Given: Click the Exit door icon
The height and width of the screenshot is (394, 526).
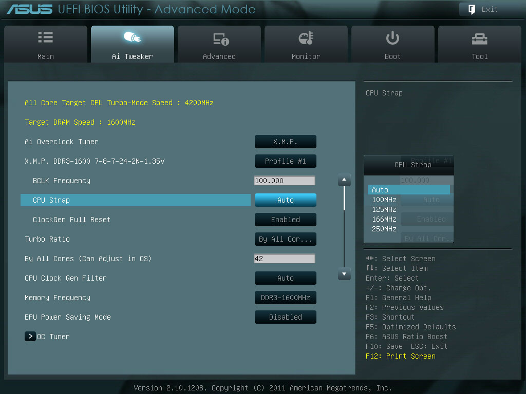Looking at the screenshot, I should click(x=471, y=9).
